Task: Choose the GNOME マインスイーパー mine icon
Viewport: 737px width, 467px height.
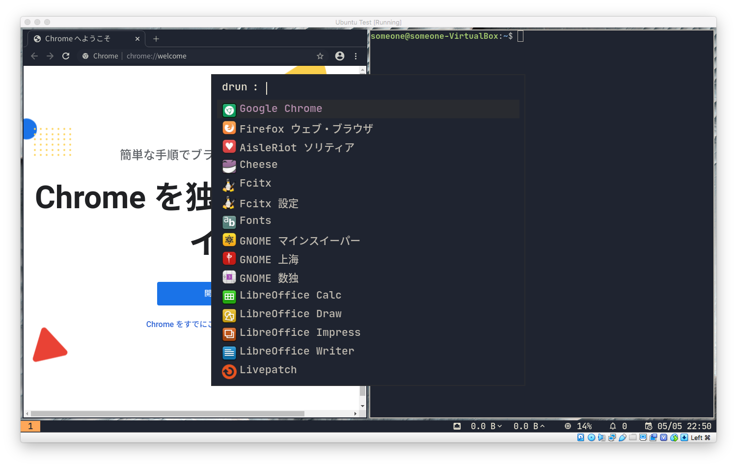Action: click(x=229, y=240)
